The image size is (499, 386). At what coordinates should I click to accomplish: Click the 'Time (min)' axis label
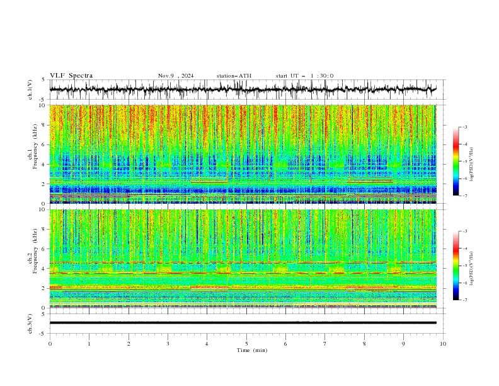[x=252, y=350]
